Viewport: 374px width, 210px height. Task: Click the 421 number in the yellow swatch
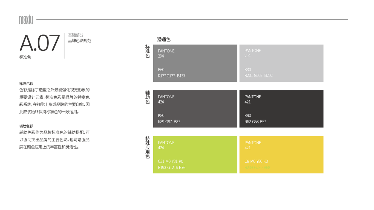(x=247, y=148)
